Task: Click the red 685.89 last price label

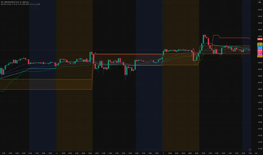Action: click(x=260, y=50)
